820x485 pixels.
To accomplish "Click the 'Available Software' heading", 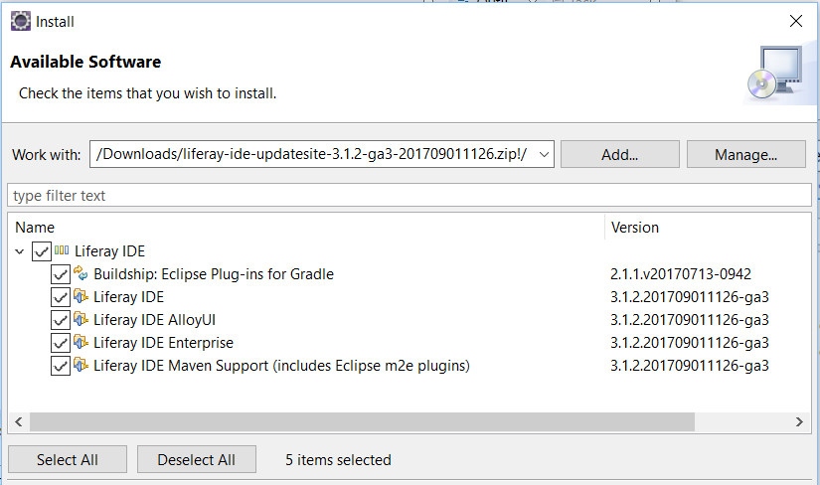I will coord(85,62).
